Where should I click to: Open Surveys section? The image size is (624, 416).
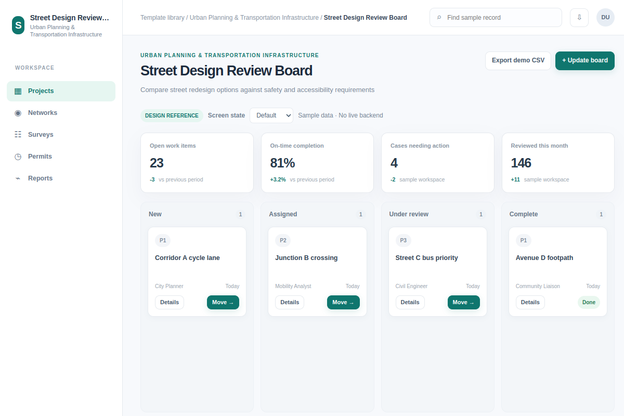pyautogui.click(x=61, y=135)
